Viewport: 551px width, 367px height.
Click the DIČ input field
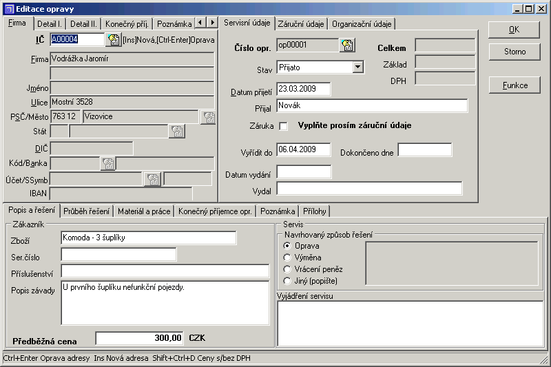pos(92,148)
